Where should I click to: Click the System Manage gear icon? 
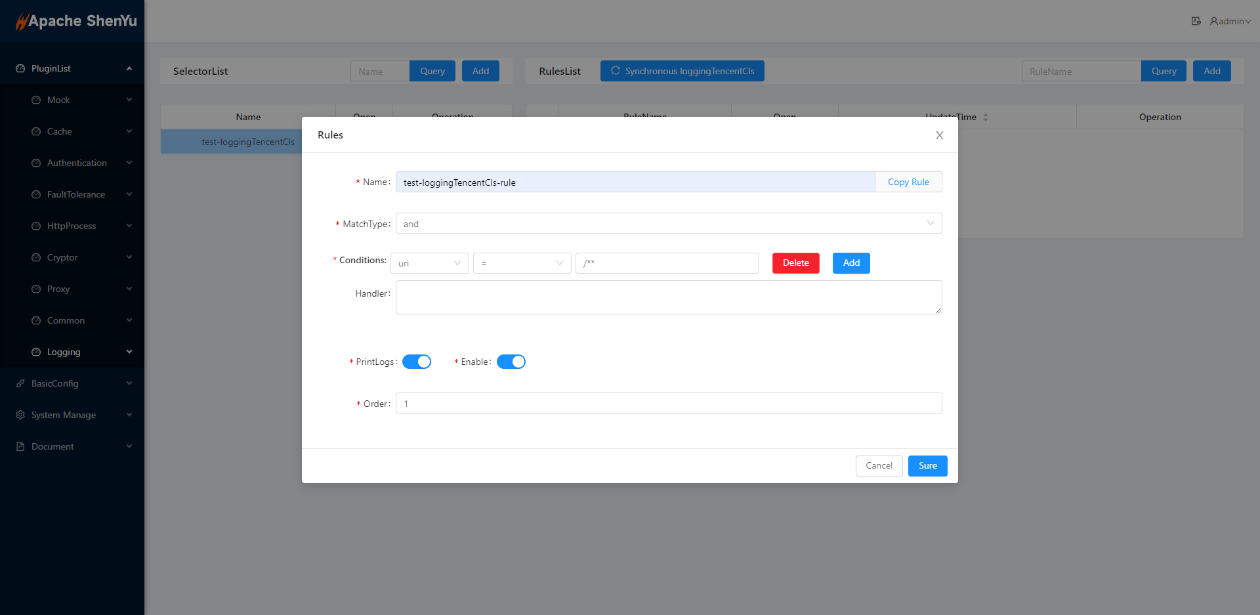20,415
